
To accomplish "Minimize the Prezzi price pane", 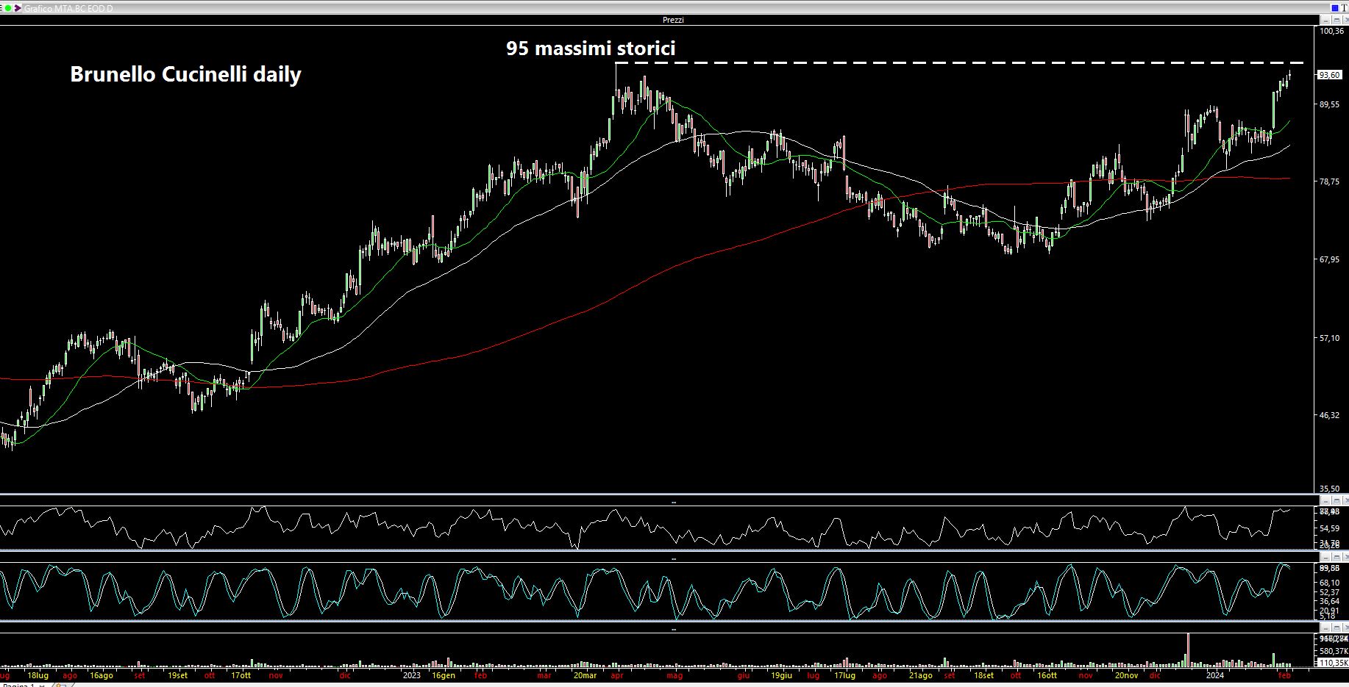I will point(1325,20).
